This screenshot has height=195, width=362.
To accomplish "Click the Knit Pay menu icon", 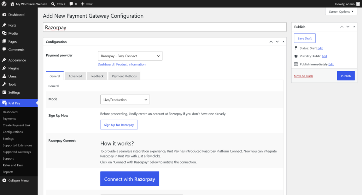I will pyautogui.click(x=4, y=103).
